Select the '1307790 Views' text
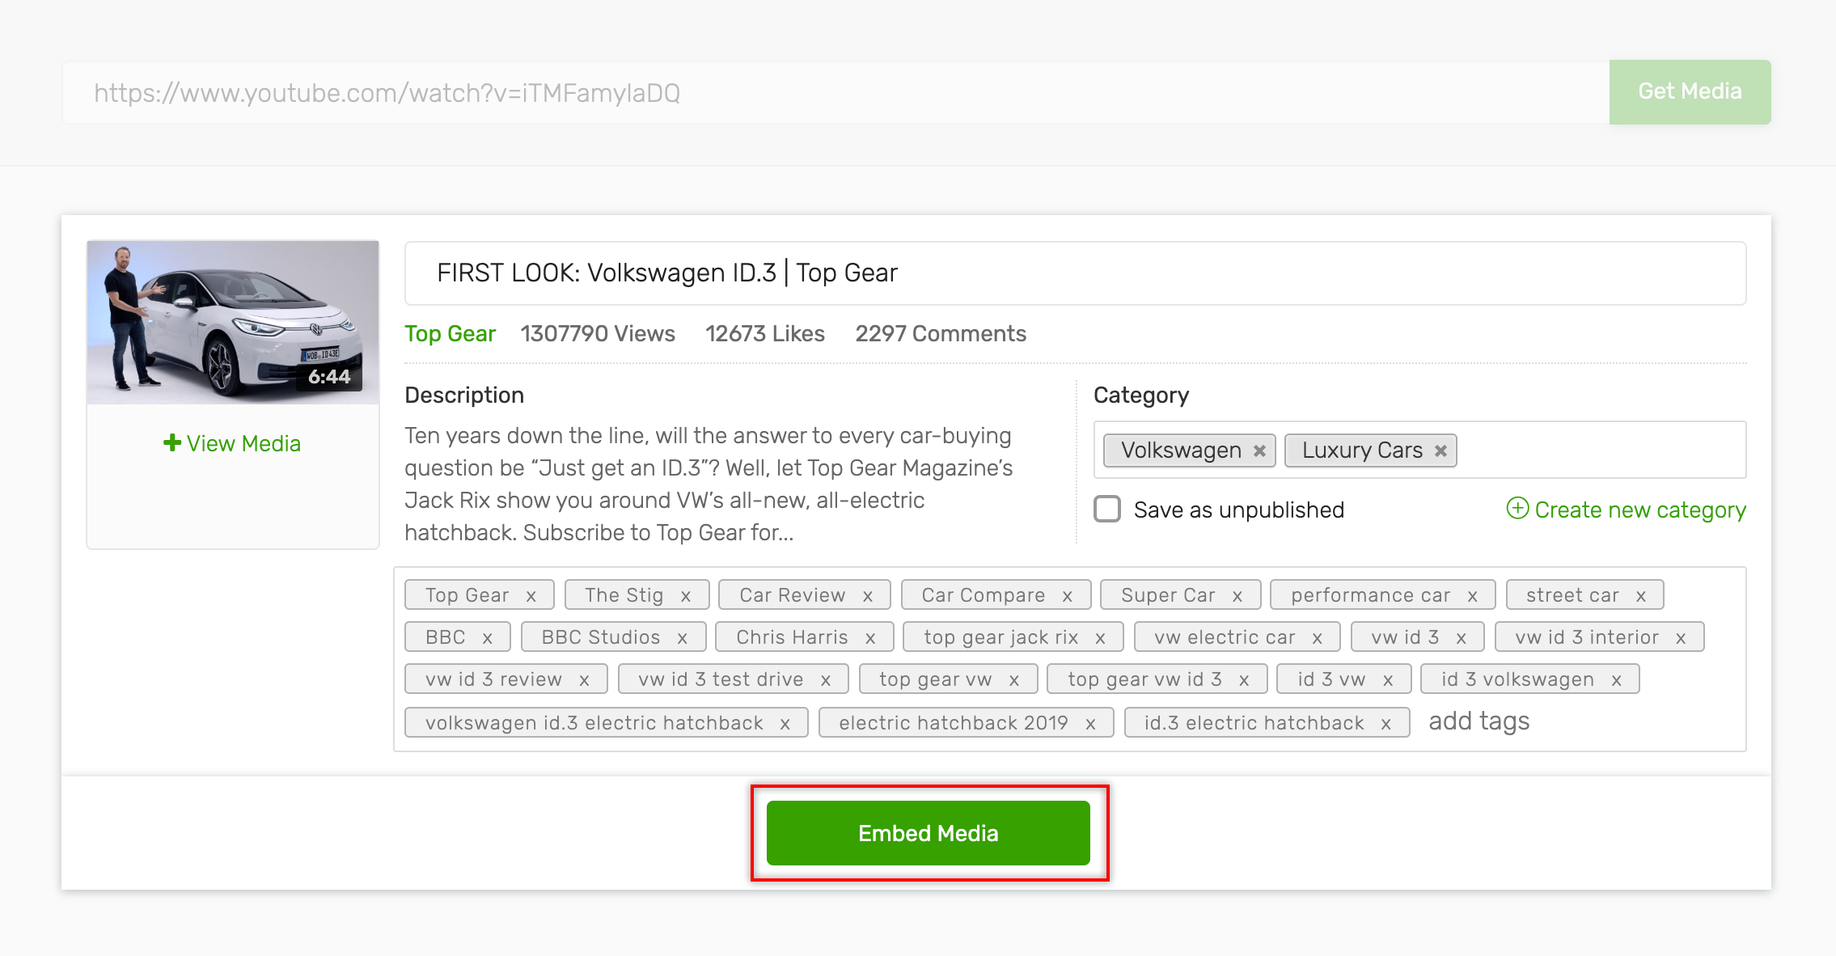The image size is (1836, 956). tap(598, 333)
